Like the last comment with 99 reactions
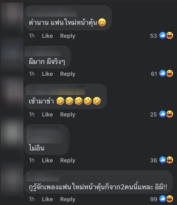 (47, 199)
